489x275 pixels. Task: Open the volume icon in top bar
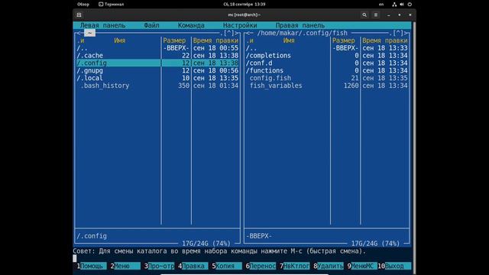pos(402,5)
